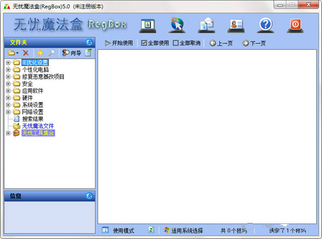The image size is (322, 239).
Task: Collapse the 文件夹 panel chevron
Action: (x=89, y=42)
